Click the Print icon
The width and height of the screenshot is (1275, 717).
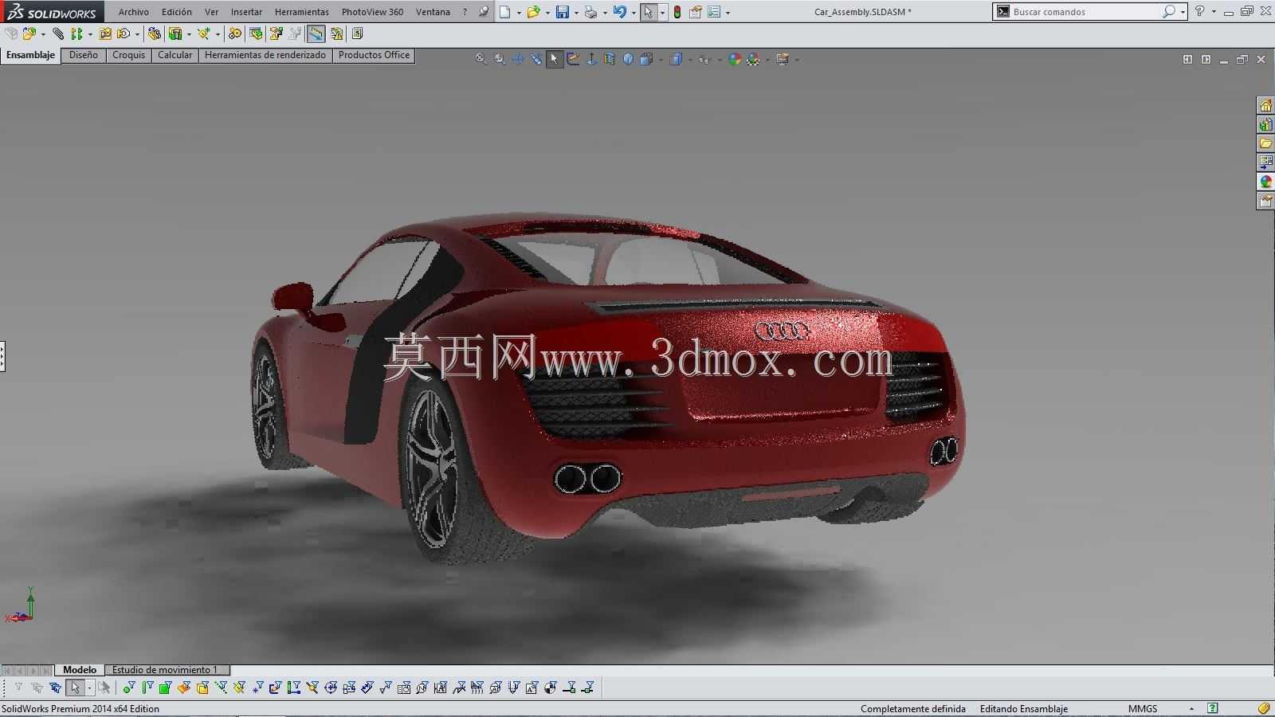point(590,12)
